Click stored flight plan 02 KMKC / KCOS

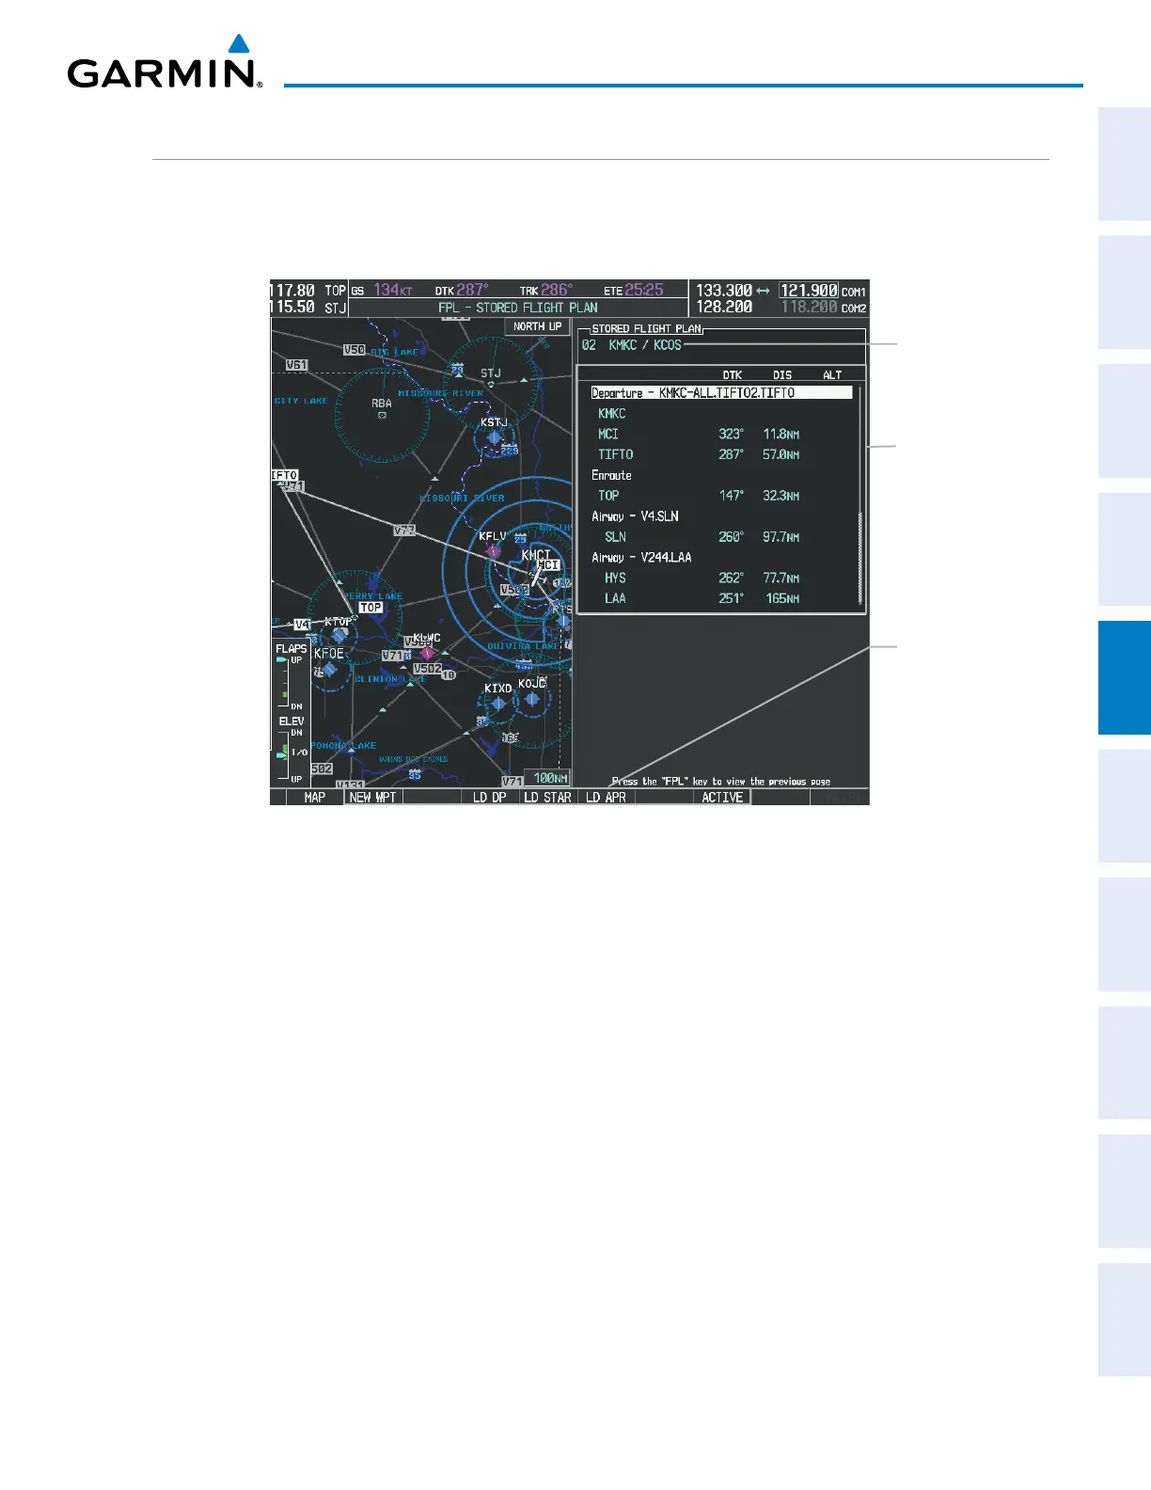pos(632,345)
